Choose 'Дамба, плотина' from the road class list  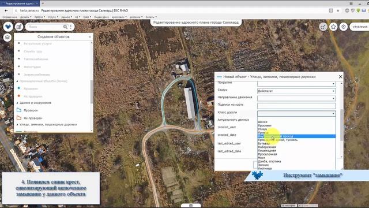[269, 161]
